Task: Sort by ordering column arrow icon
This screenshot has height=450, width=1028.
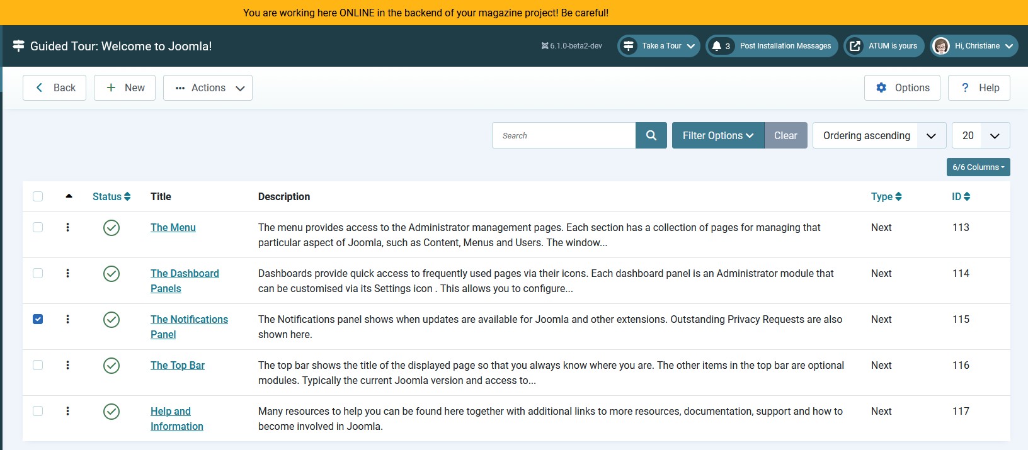Action: pos(69,196)
